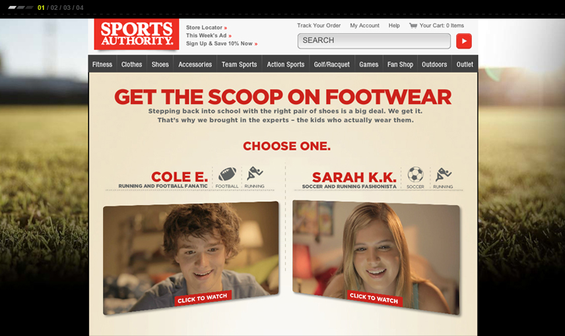Open the Golf/Racquet menu
565x336 pixels.
(x=332, y=65)
